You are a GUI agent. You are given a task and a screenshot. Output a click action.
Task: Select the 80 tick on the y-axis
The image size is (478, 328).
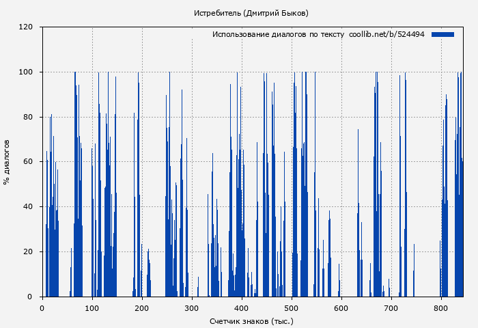[28, 117]
